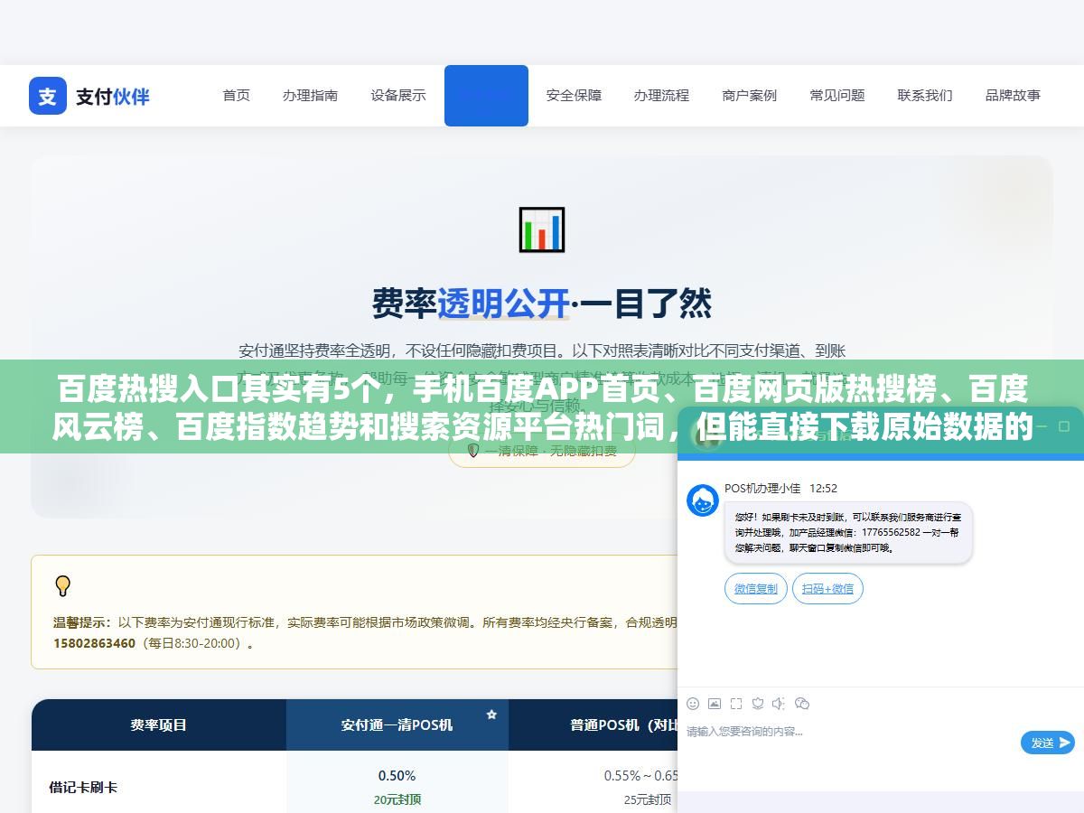Image resolution: width=1084 pixels, height=813 pixels.
Task: Open the 安全保障 nav item
Action: point(574,95)
